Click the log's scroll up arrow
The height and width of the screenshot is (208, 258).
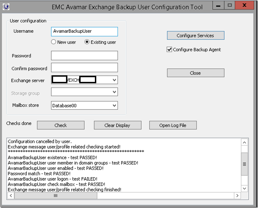[245, 142]
